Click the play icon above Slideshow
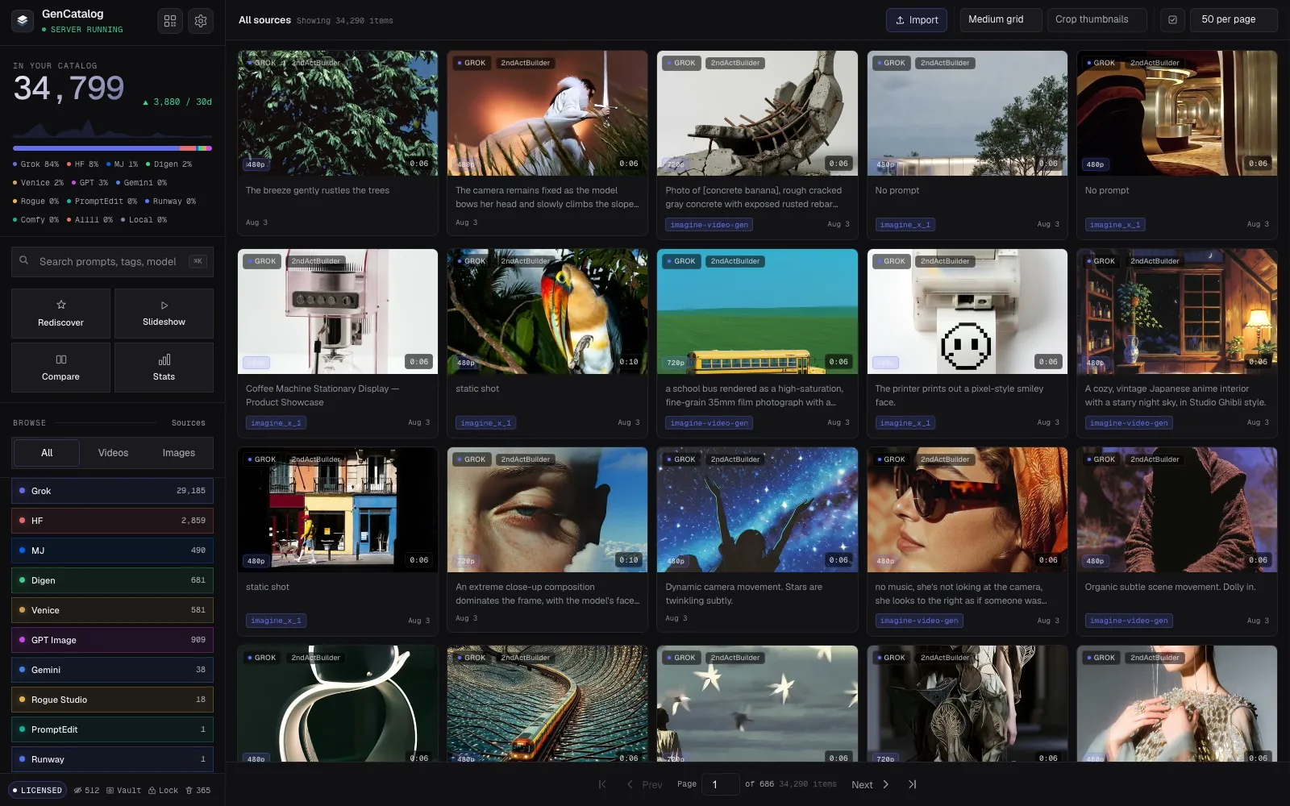This screenshot has height=806, width=1290. point(164,305)
